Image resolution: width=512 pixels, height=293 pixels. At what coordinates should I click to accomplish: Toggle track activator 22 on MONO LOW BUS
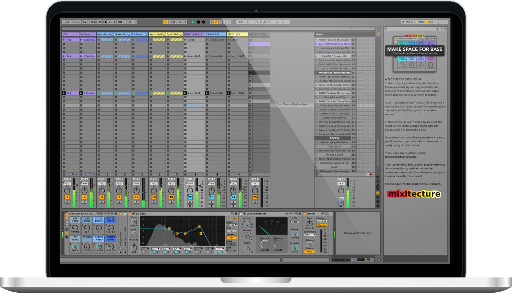click(190, 197)
